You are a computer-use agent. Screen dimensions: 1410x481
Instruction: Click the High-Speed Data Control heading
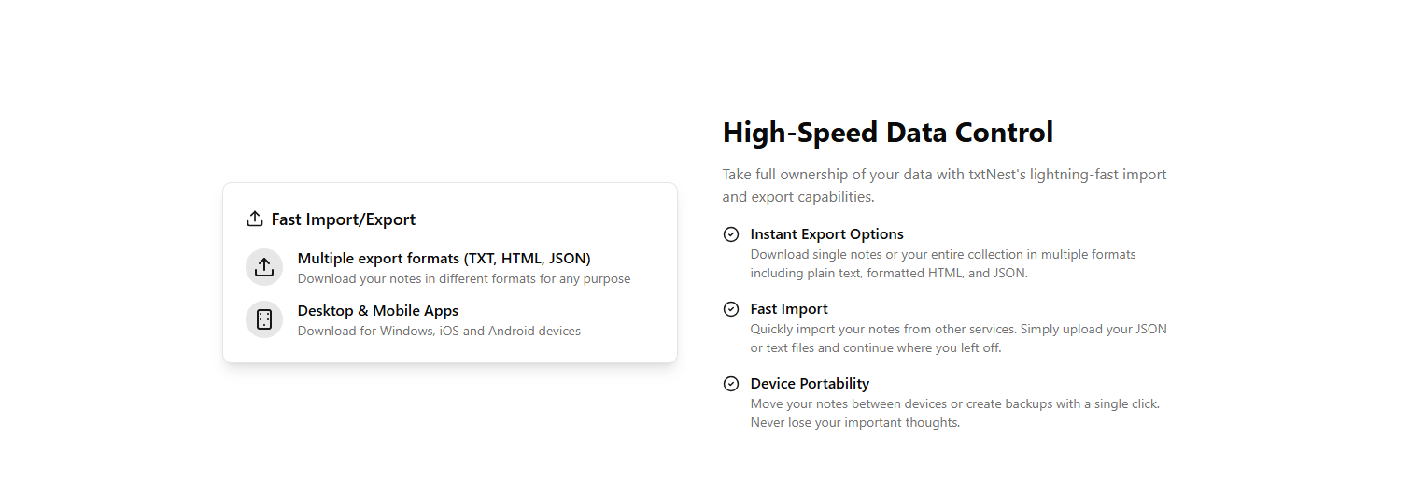click(888, 133)
